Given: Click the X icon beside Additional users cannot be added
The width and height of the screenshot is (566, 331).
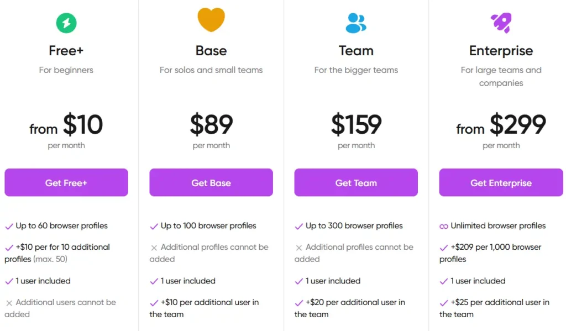Looking at the screenshot, I should coord(9,303).
